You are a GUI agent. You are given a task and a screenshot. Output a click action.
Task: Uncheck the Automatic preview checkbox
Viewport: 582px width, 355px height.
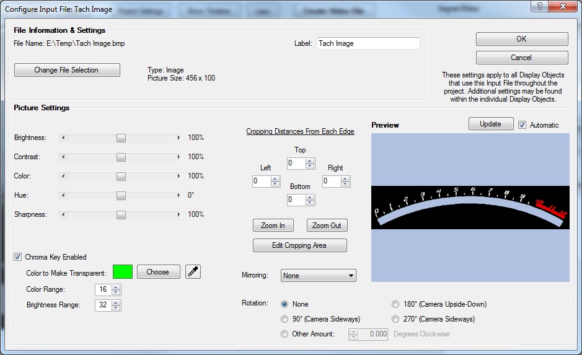coord(522,125)
